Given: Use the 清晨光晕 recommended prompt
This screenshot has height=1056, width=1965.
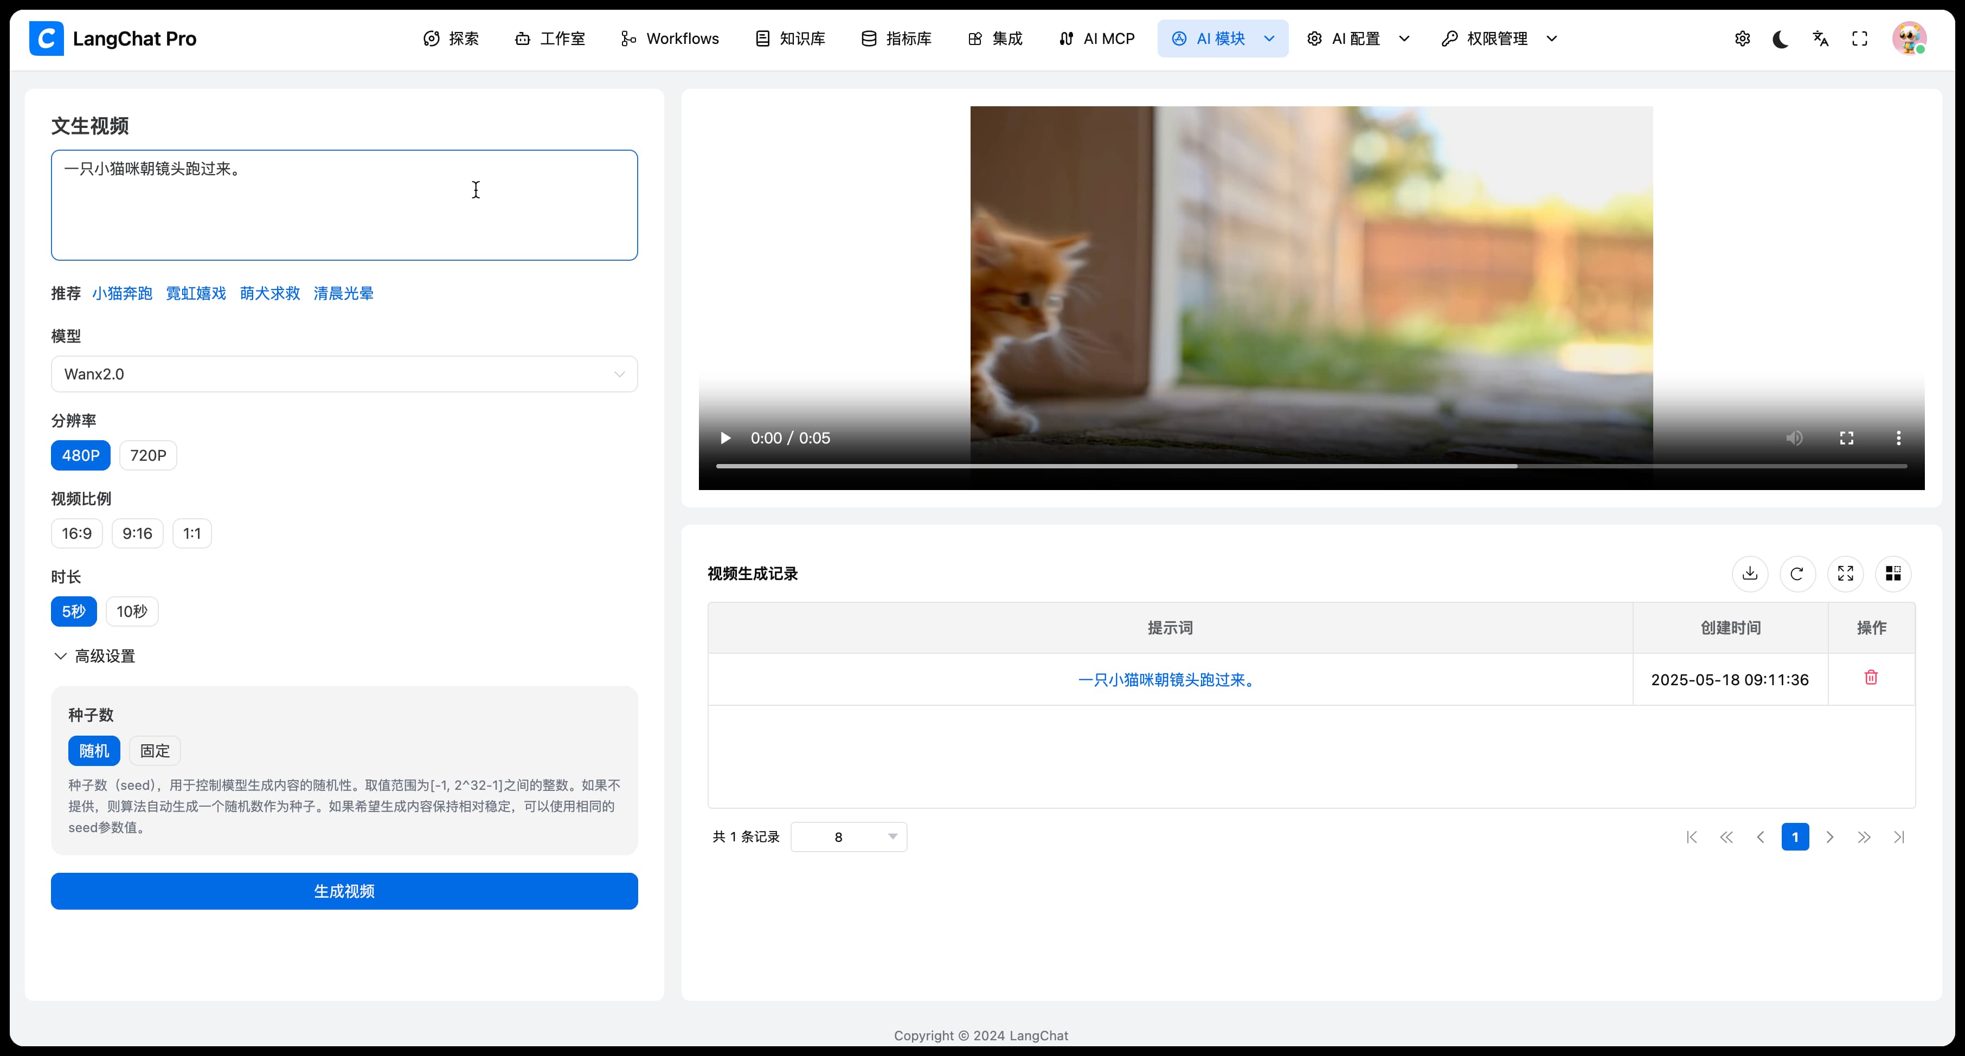Looking at the screenshot, I should tap(343, 293).
